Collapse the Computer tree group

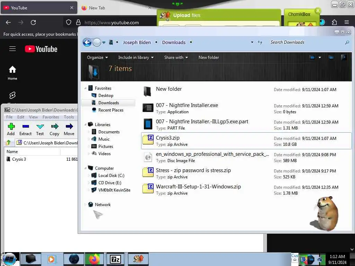click(86, 168)
